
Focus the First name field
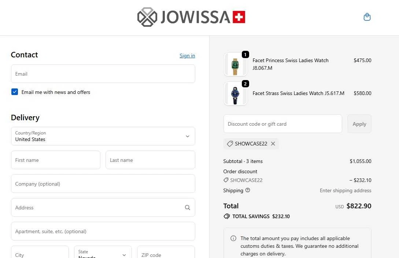click(56, 160)
